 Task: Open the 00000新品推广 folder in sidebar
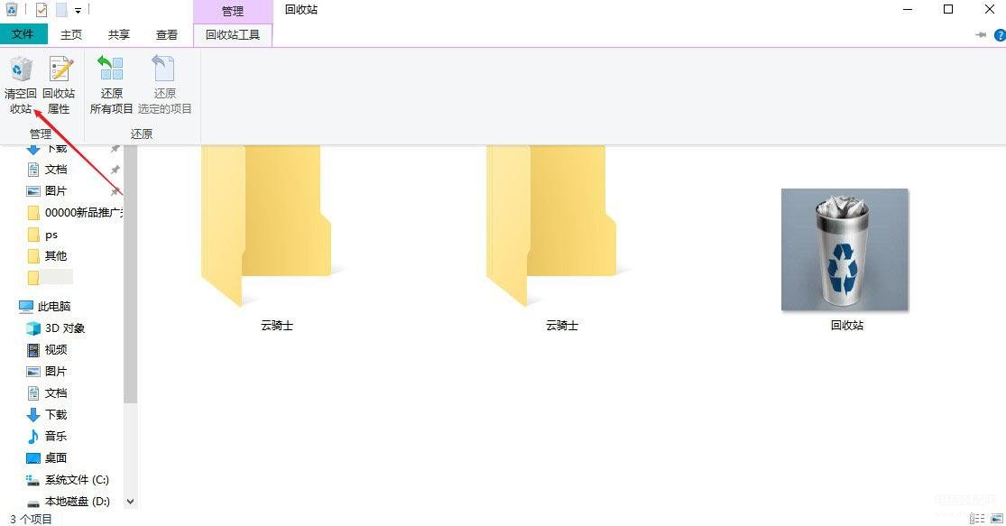point(75,212)
